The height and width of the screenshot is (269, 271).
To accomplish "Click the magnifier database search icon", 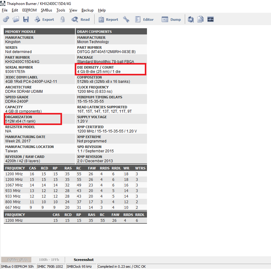I will pyautogui.click(x=191, y=20).
